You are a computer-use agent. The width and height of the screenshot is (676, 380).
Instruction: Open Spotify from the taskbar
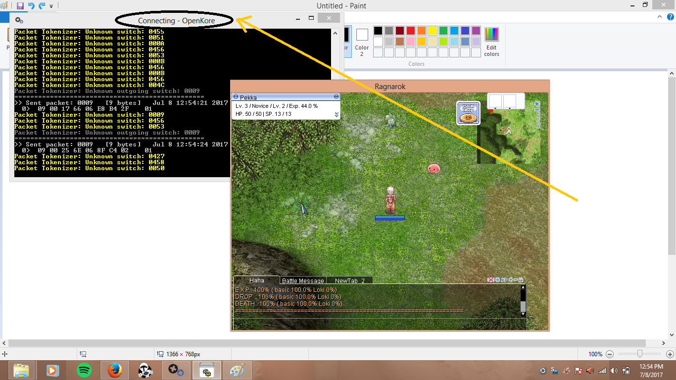pyautogui.click(x=84, y=370)
